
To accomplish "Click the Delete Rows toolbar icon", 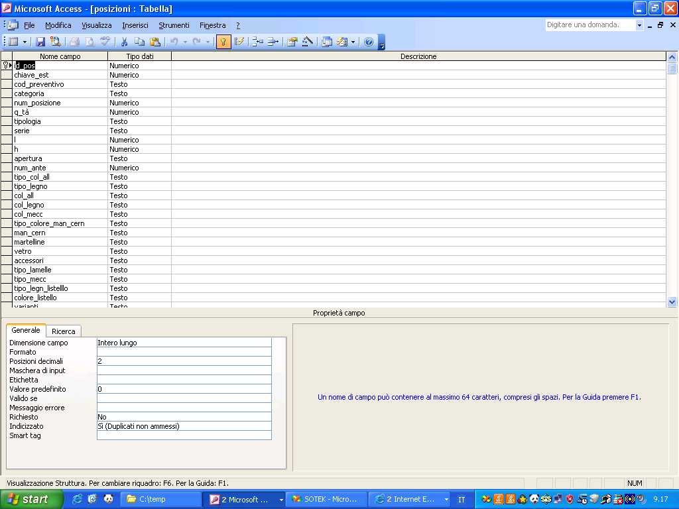I will (273, 42).
